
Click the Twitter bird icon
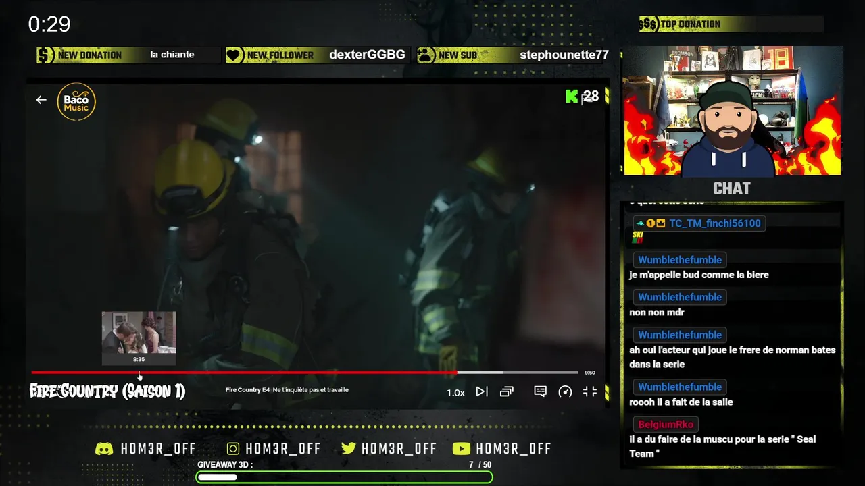click(349, 449)
